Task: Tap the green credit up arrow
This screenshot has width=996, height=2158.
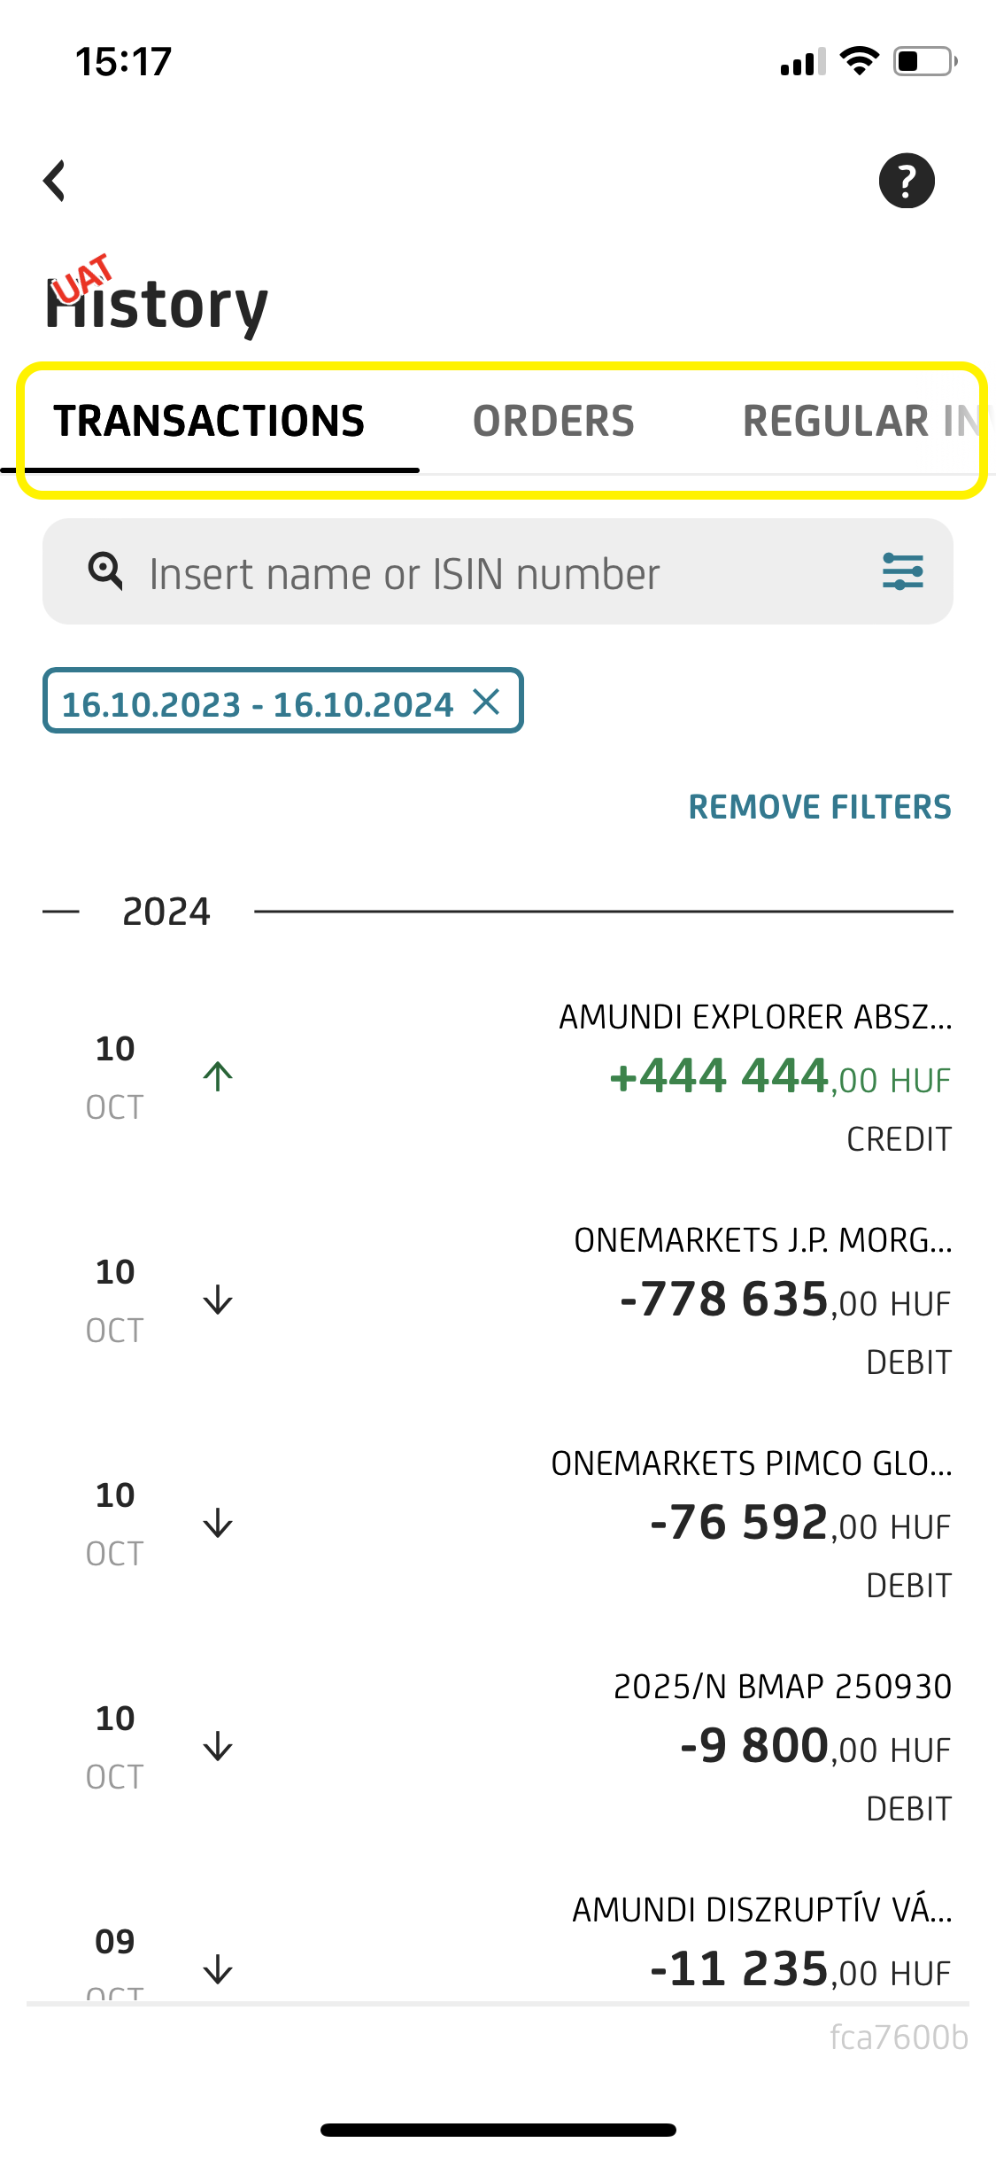Action: [x=218, y=1076]
